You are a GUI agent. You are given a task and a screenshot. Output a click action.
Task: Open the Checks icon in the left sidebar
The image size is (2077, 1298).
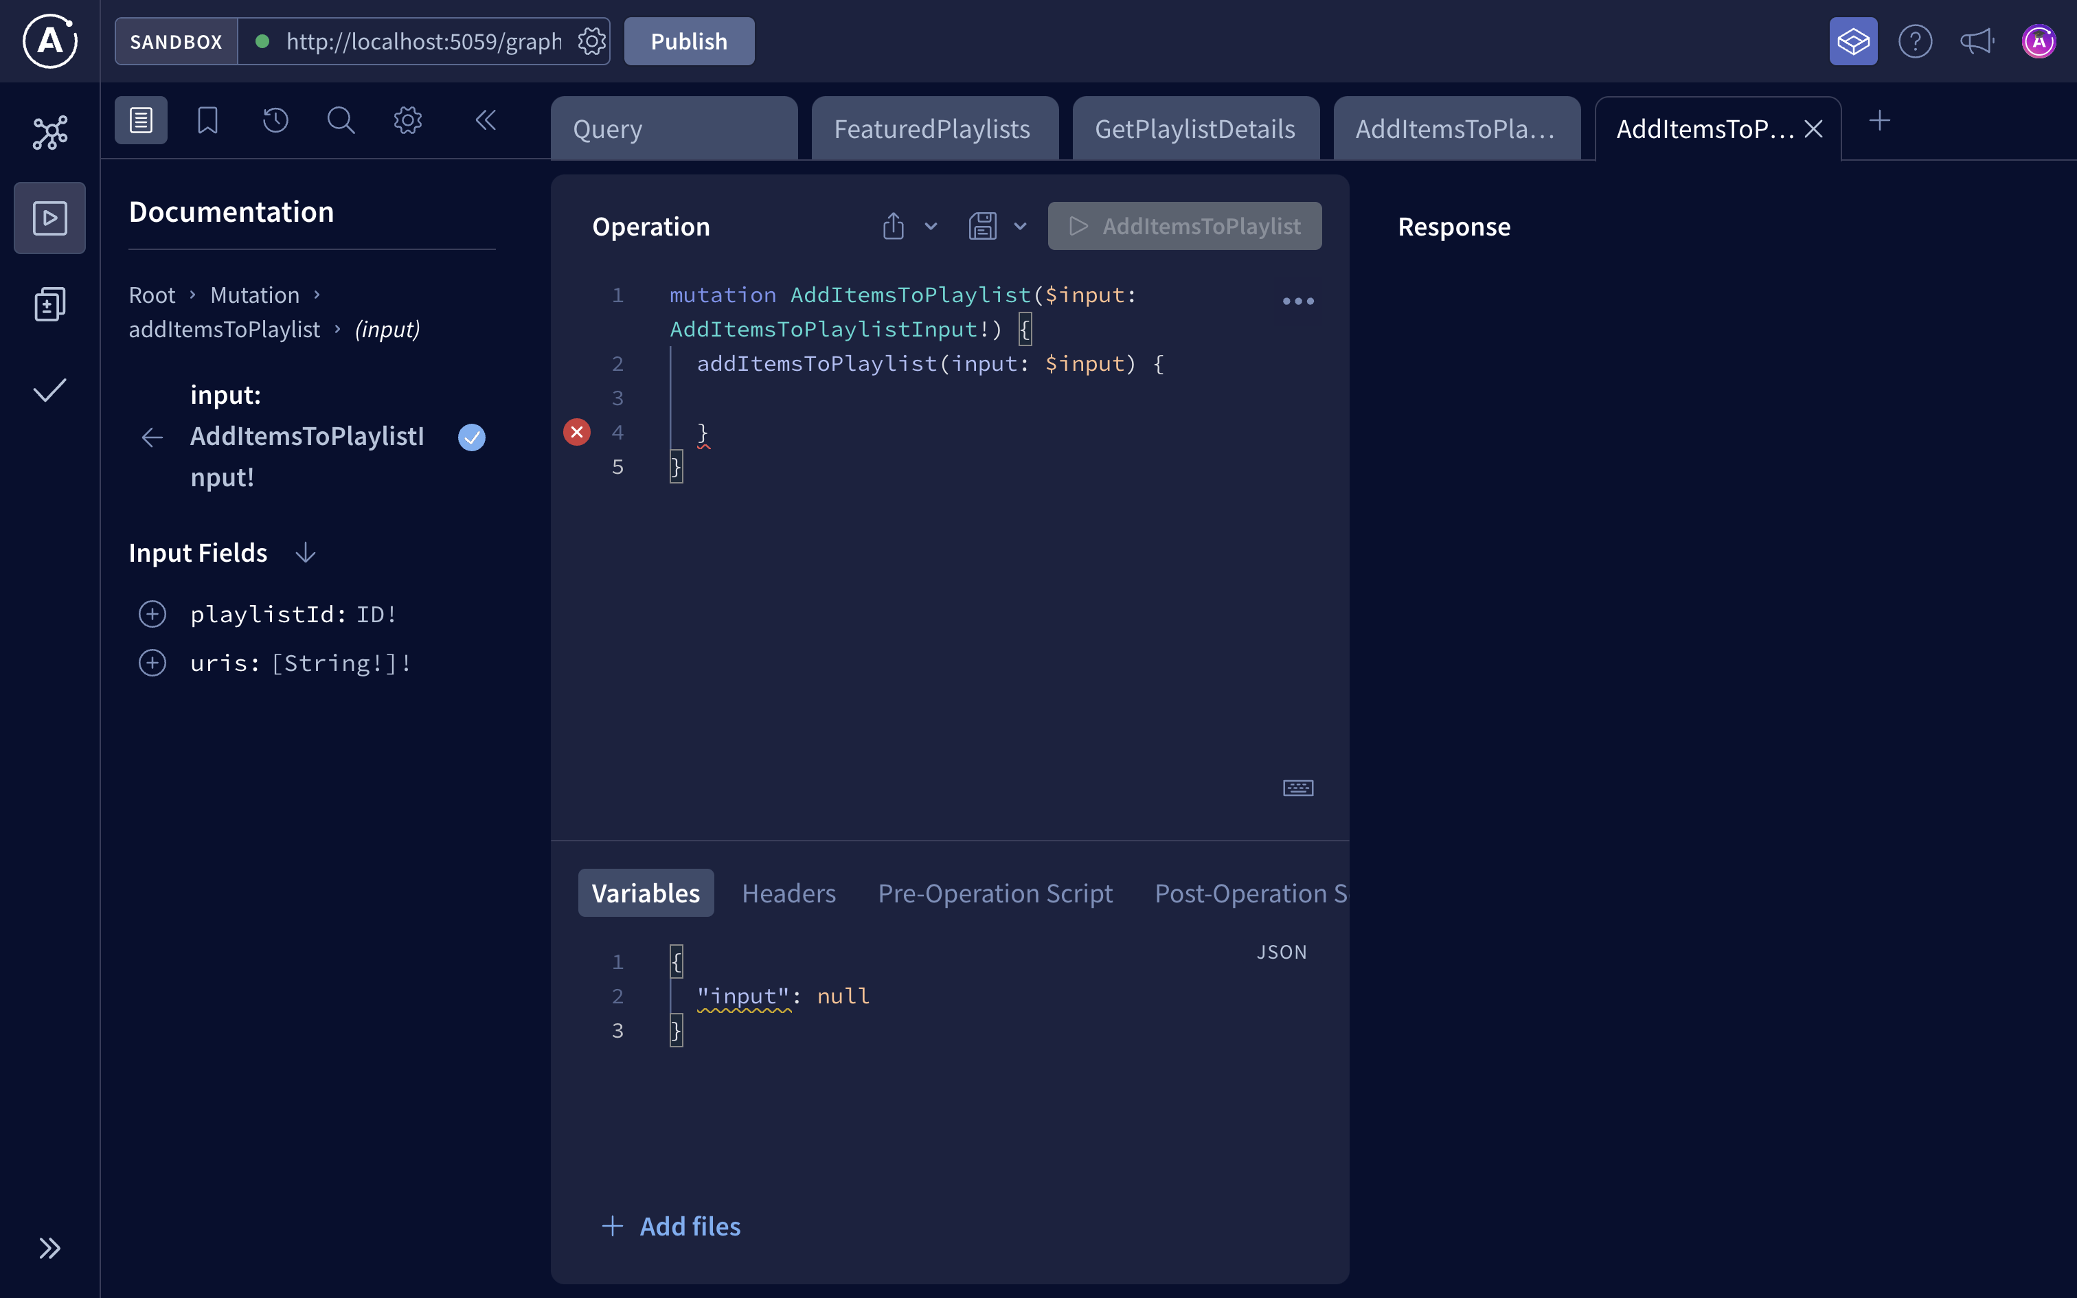pyautogui.click(x=49, y=391)
